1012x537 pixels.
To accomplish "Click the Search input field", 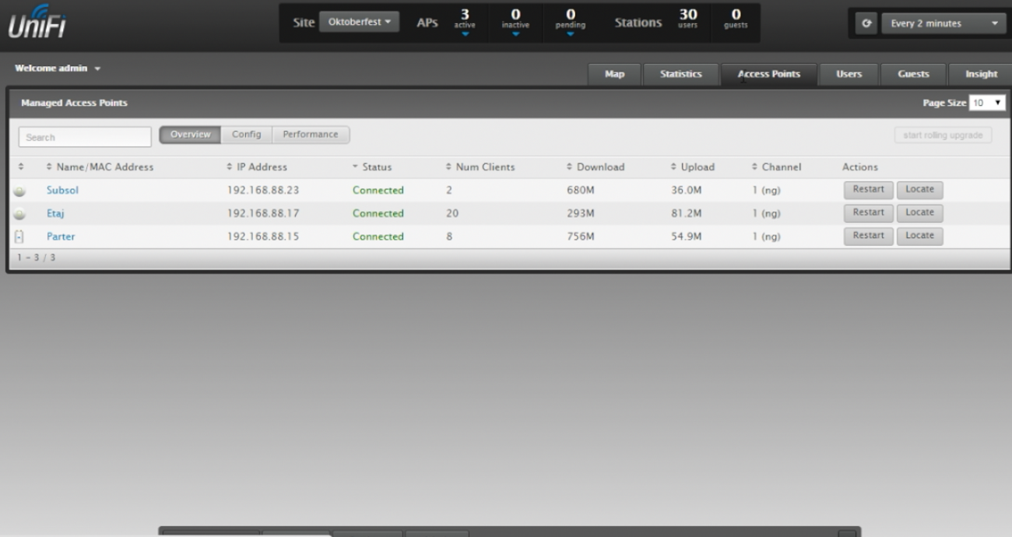I will coord(85,137).
